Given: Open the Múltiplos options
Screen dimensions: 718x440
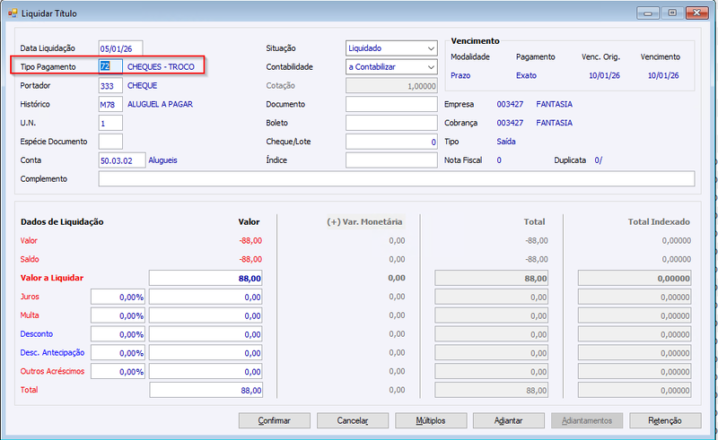Looking at the screenshot, I should [x=431, y=420].
